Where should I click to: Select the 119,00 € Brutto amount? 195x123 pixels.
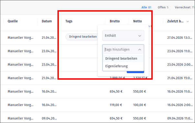tap(116, 105)
